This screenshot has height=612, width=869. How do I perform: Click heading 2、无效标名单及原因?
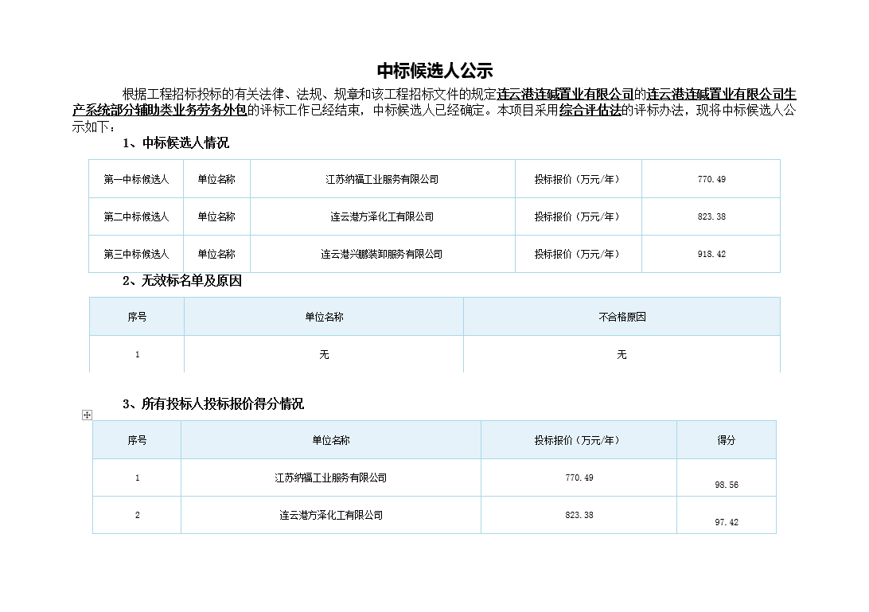coord(181,281)
